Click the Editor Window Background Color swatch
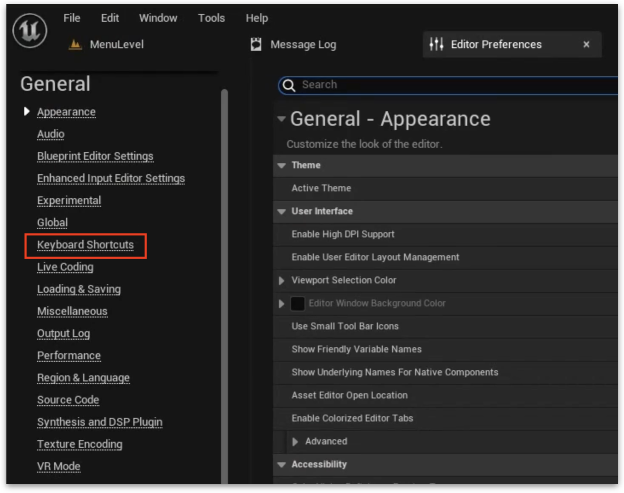 pos(298,303)
